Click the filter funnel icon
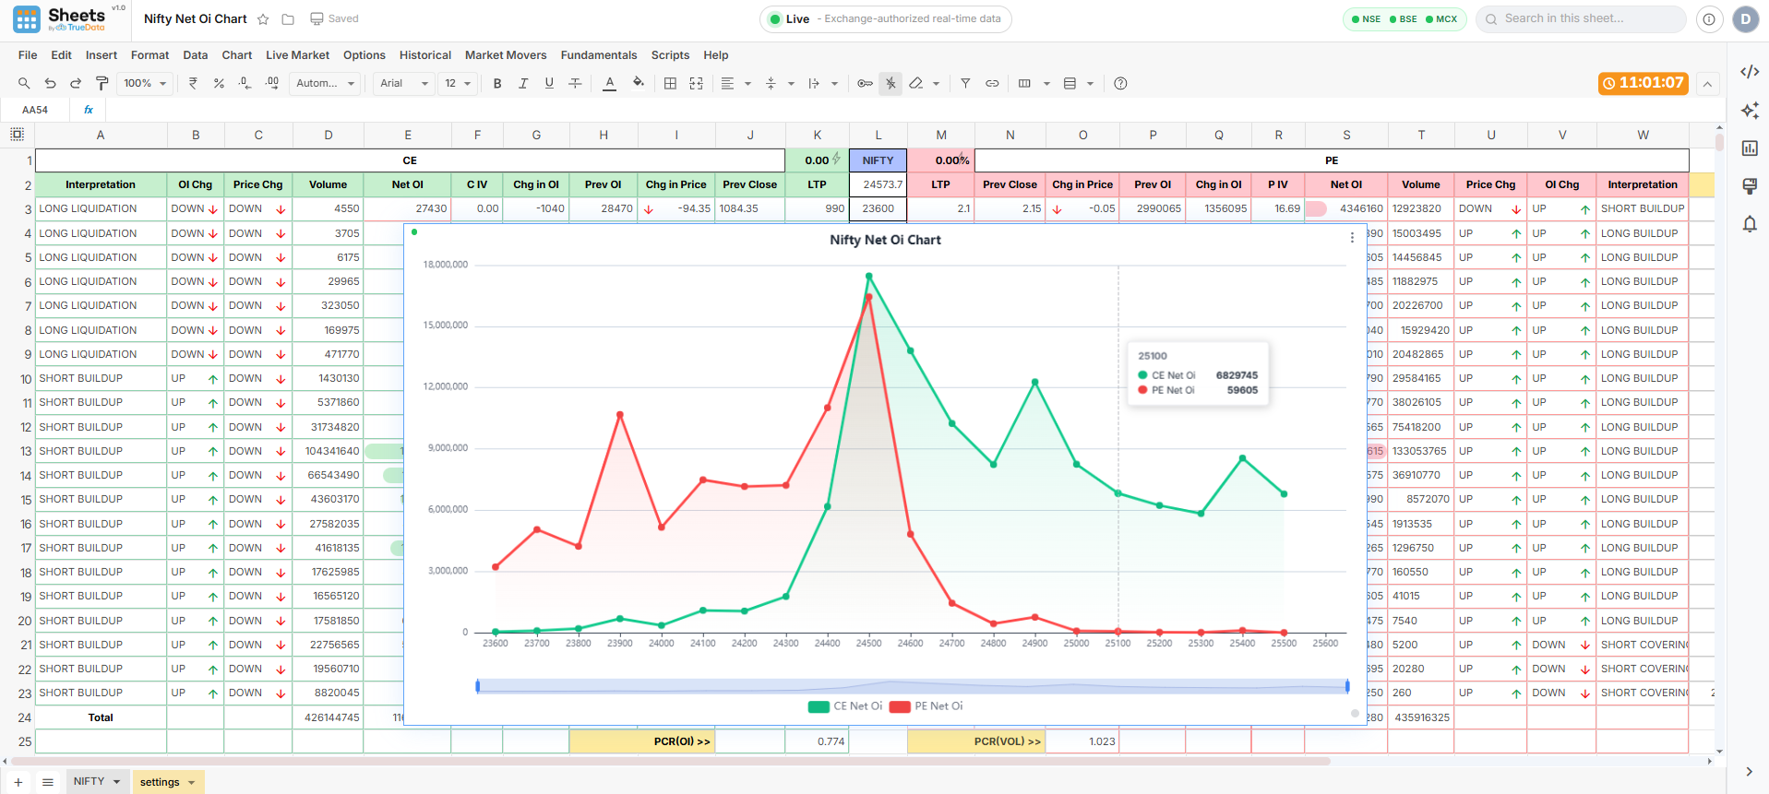 tap(965, 83)
